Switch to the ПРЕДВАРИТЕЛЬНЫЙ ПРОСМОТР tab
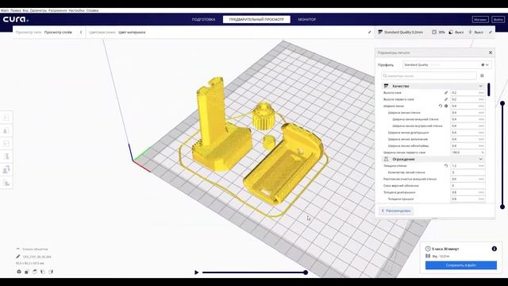 coord(256,19)
